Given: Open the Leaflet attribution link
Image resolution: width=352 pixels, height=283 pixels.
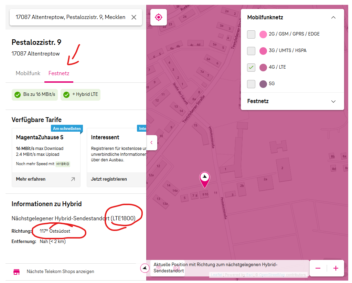Looking at the screenshot, I should pos(217,275).
